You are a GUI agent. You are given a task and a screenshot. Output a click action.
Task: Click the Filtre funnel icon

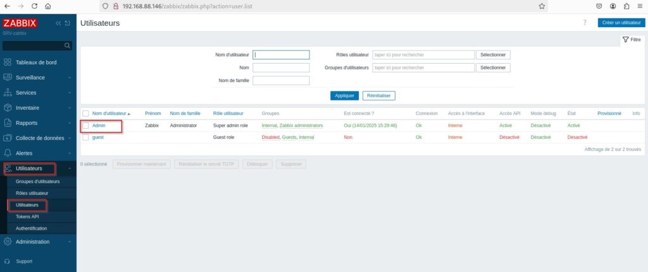click(625, 40)
